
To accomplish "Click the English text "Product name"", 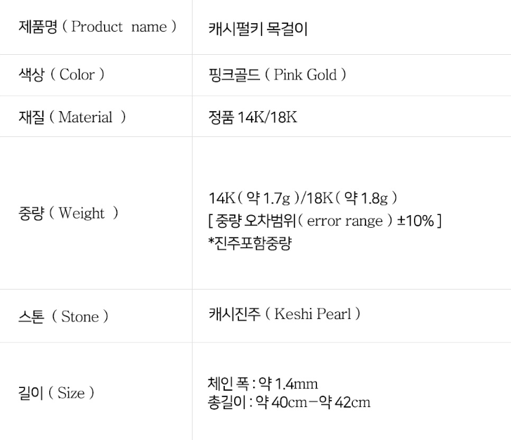I will pos(119,27).
